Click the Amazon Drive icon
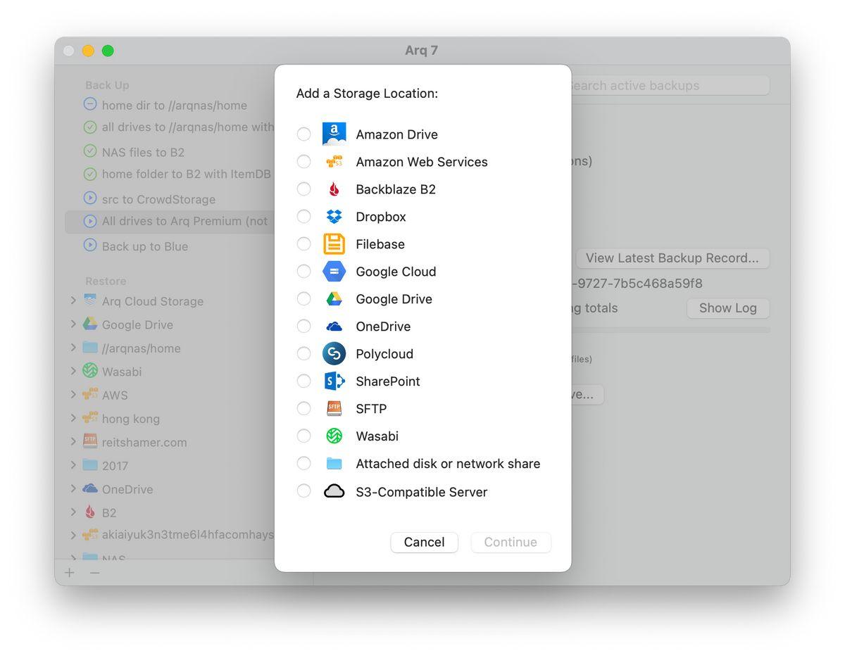Screen dimensions: 845x658 pos(334,134)
